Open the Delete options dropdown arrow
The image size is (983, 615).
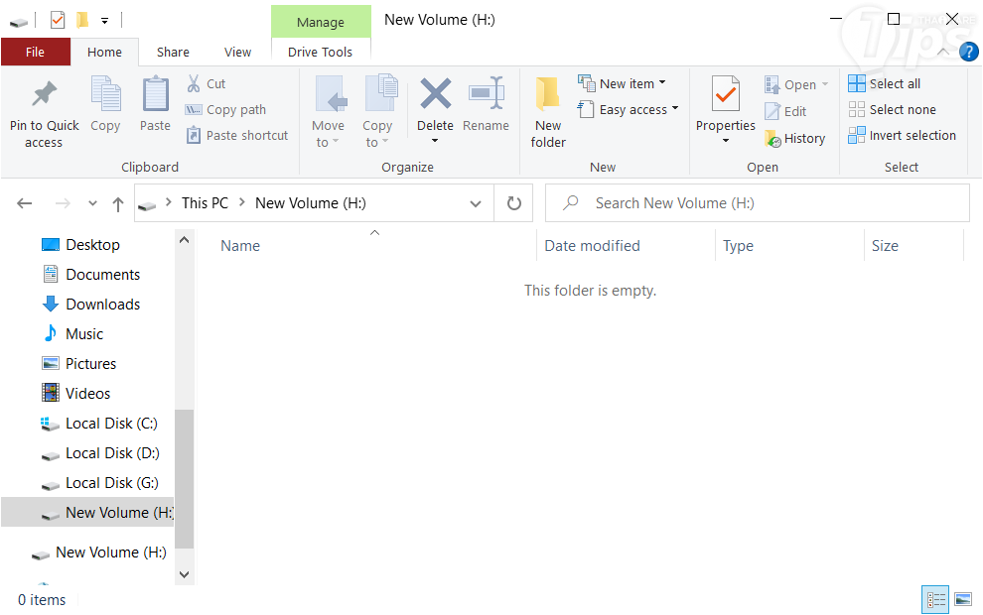click(x=435, y=141)
